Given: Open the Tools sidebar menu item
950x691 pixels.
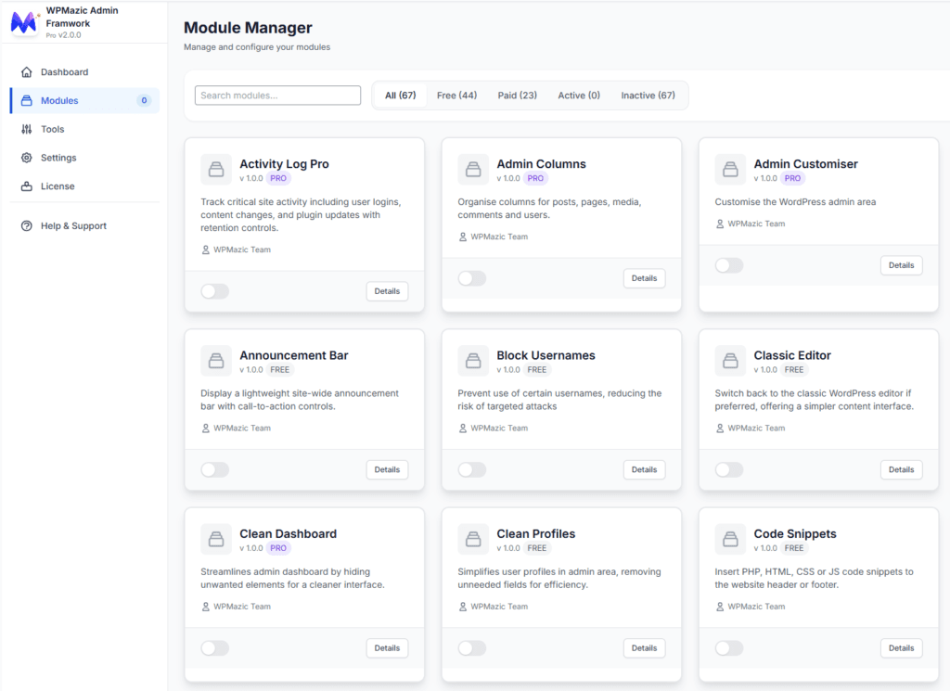Looking at the screenshot, I should (84, 129).
